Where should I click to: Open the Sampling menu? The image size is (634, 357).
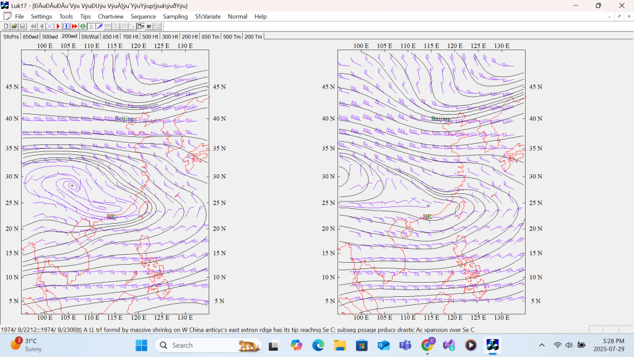(175, 16)
